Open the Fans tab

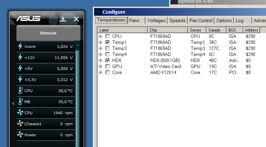[136, 20]
